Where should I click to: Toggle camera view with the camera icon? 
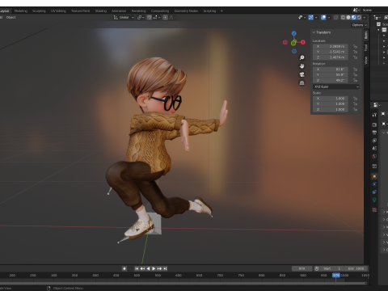(302, 74)
